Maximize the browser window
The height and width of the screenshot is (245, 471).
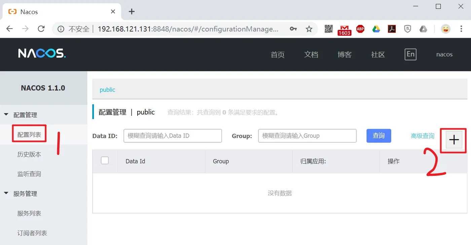[438, 6]
